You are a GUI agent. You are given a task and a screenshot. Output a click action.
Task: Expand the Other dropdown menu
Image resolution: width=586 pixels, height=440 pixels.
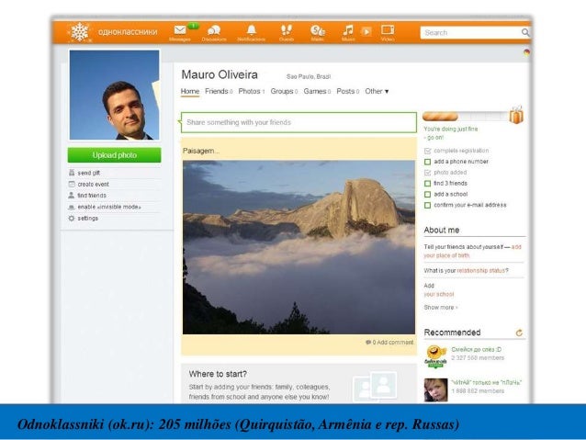coord(377,91)
